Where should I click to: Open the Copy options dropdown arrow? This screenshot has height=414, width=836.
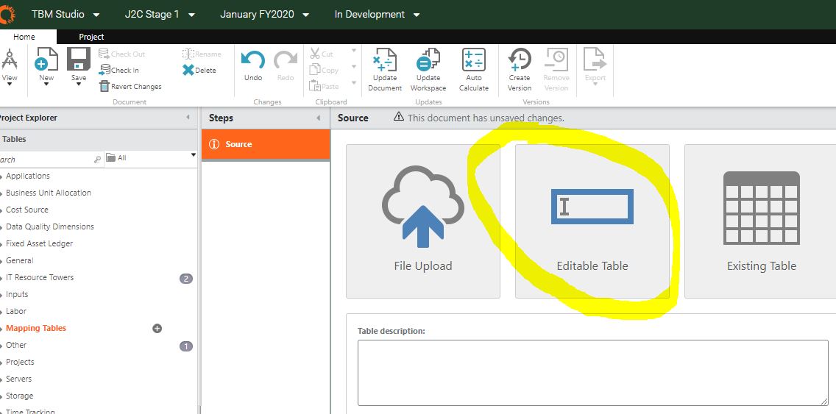pos(353,67)
